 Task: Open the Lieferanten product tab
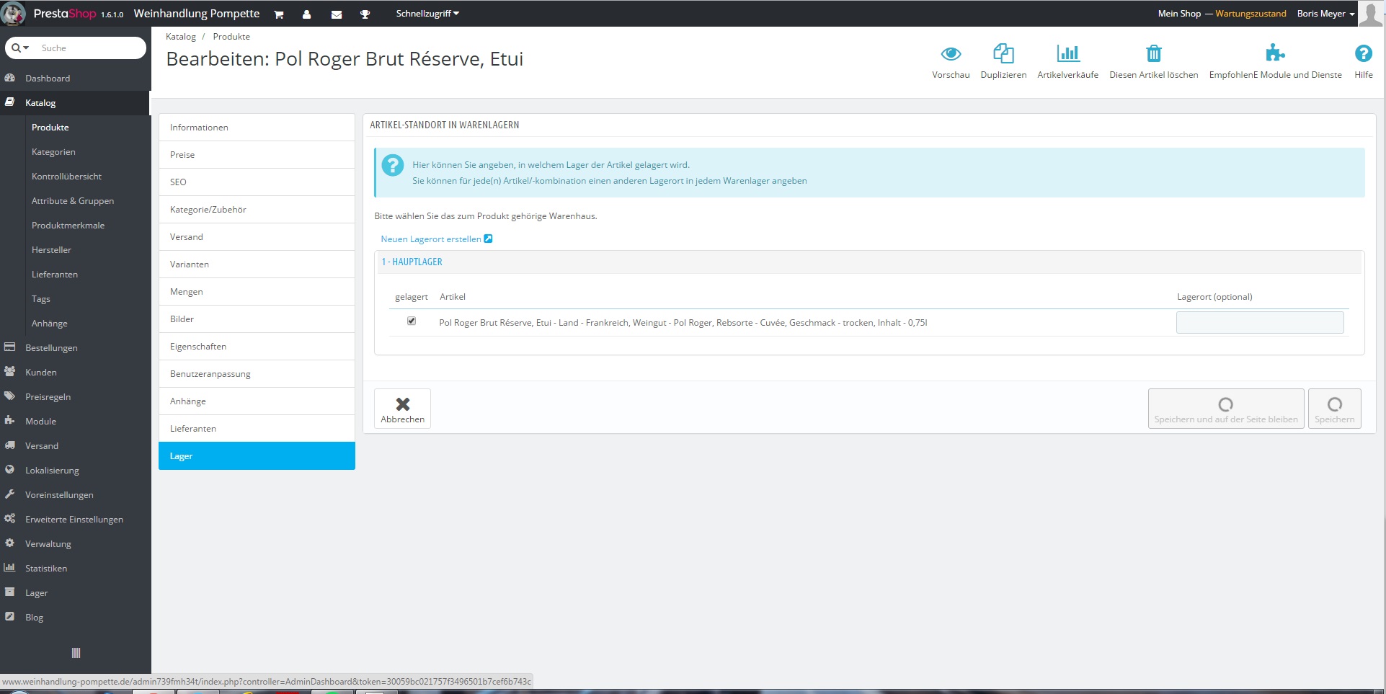click(257, 429)
